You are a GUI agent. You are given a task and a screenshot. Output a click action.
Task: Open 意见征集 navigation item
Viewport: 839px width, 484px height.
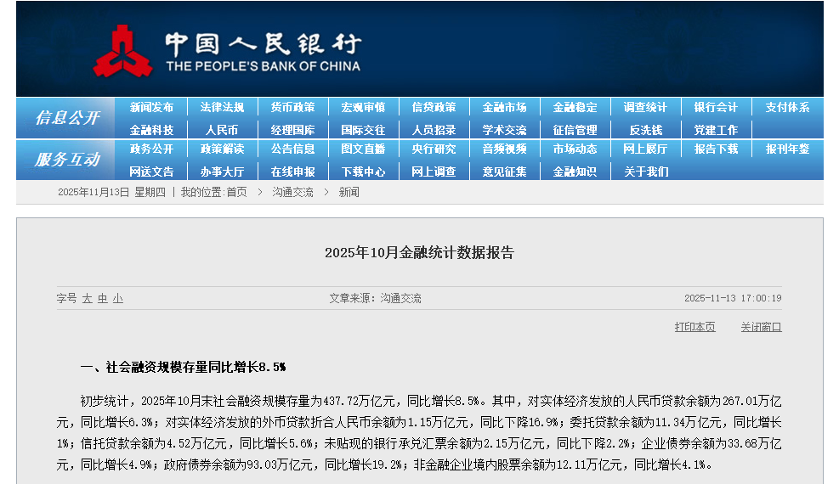click(x=505, y=172)
